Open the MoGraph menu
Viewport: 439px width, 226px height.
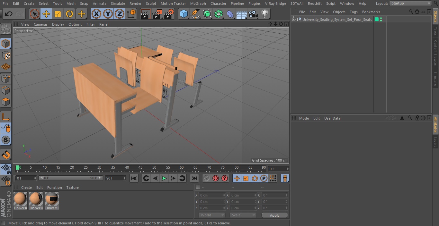[198, 4]
